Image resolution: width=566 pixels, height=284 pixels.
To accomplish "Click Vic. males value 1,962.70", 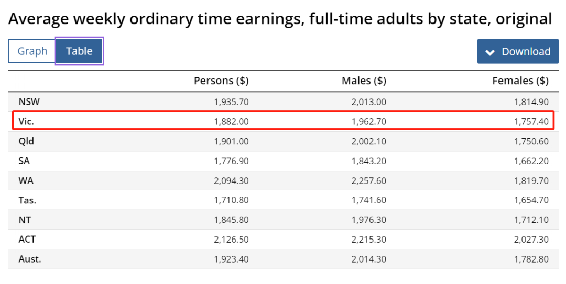I will pyautogui.click(x=369, y=121).
